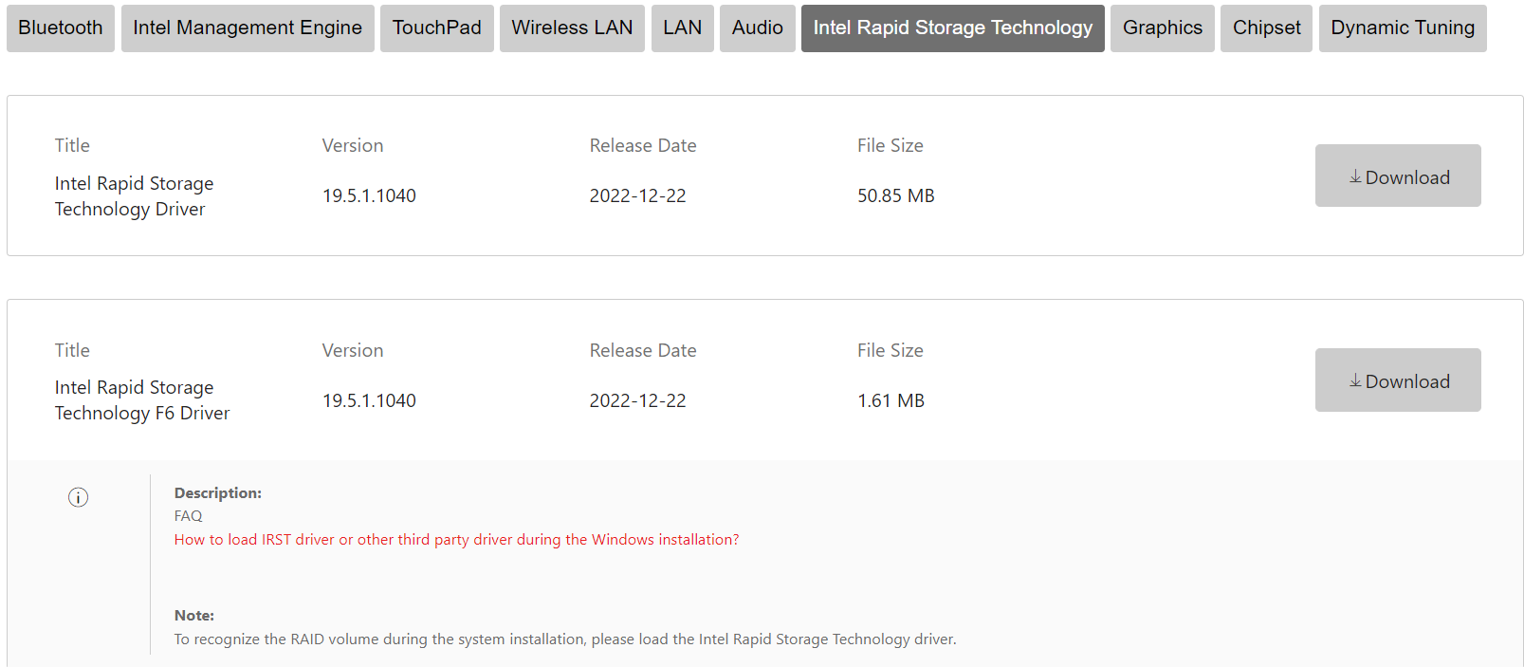This screenshot has height=667, width=1524.
Task: Switch to the Dynamic Tuning tab
Action: coord(1402,28)
